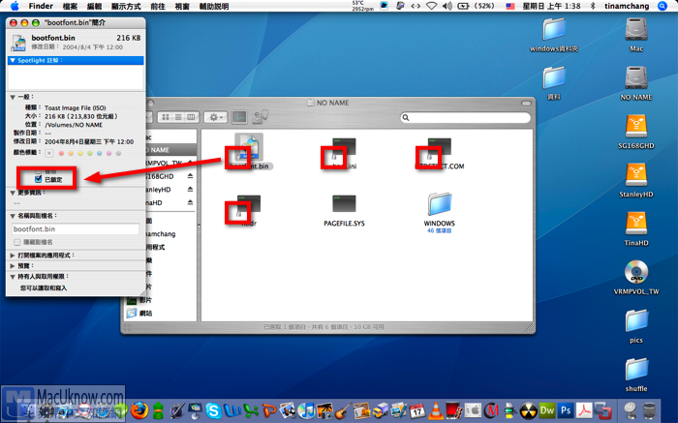Collapse the Spotlight 註解 section

coord(13,60)
